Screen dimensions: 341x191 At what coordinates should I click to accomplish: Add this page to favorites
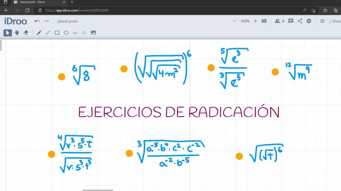pos(313,10)
